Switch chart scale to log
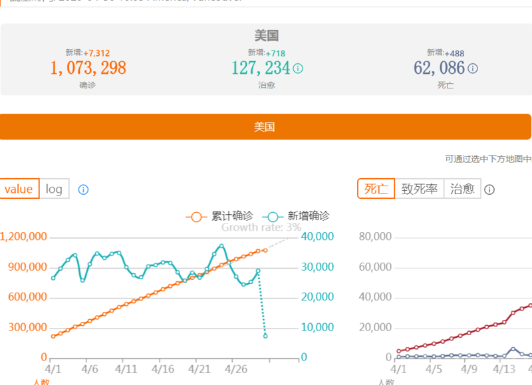Screen dimensions: 532x385 click(54, 189)
